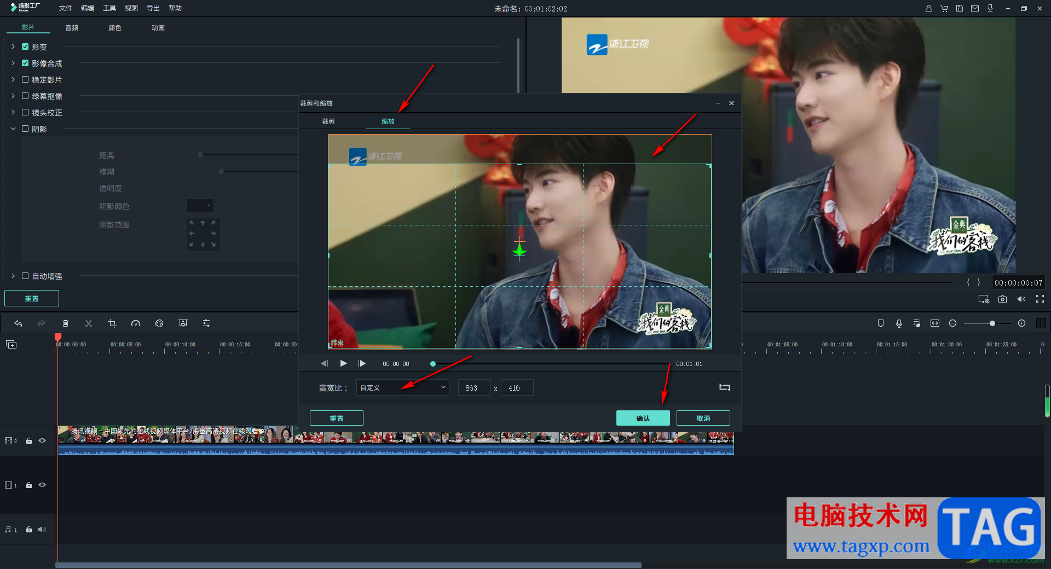Expand the 镜头校正 section arrow

coord(13,112)
